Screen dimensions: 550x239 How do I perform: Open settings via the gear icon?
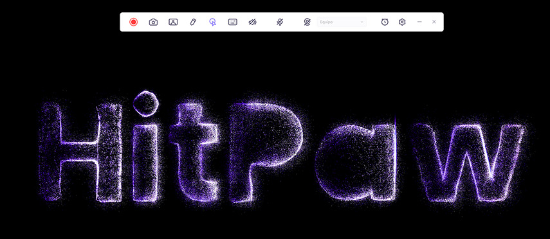click(x=402, y=22)
